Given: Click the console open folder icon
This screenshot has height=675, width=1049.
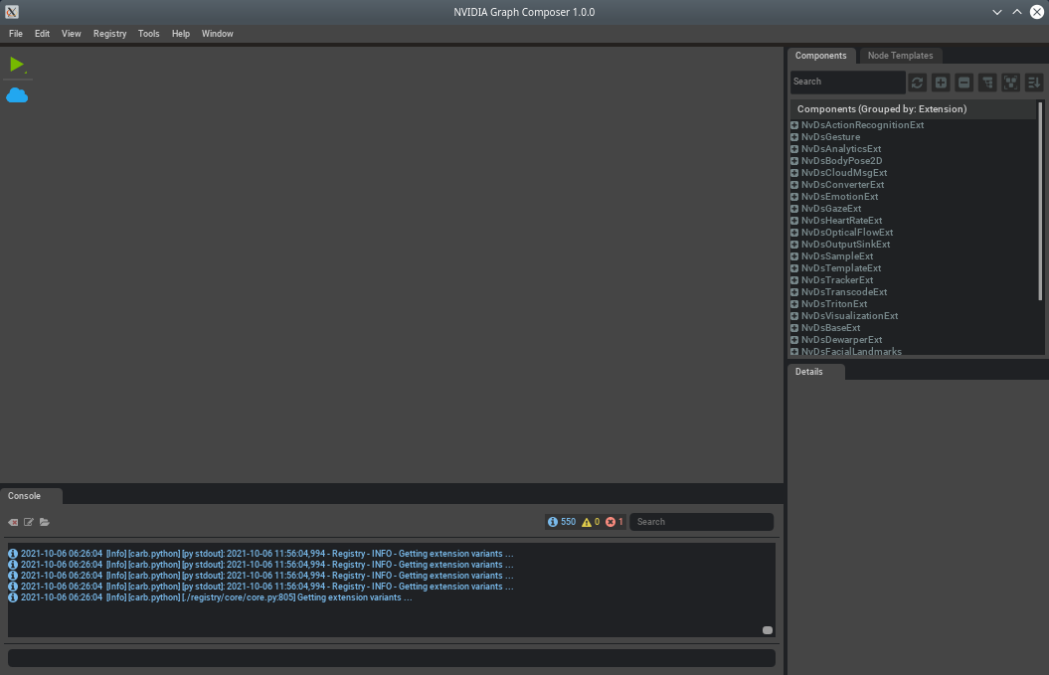Looking at the screenshot, I should 45,522.
